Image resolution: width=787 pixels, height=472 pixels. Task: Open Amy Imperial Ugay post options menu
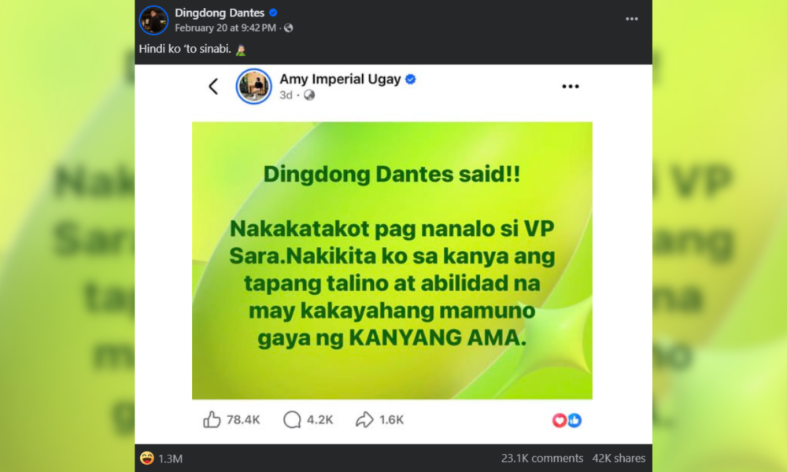tap(570, 87)
